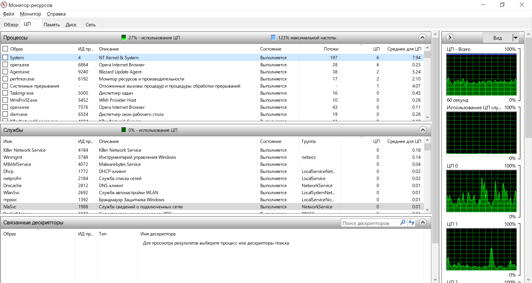Sort services by Группа column header
532x283 pixels.
(320, 141)
